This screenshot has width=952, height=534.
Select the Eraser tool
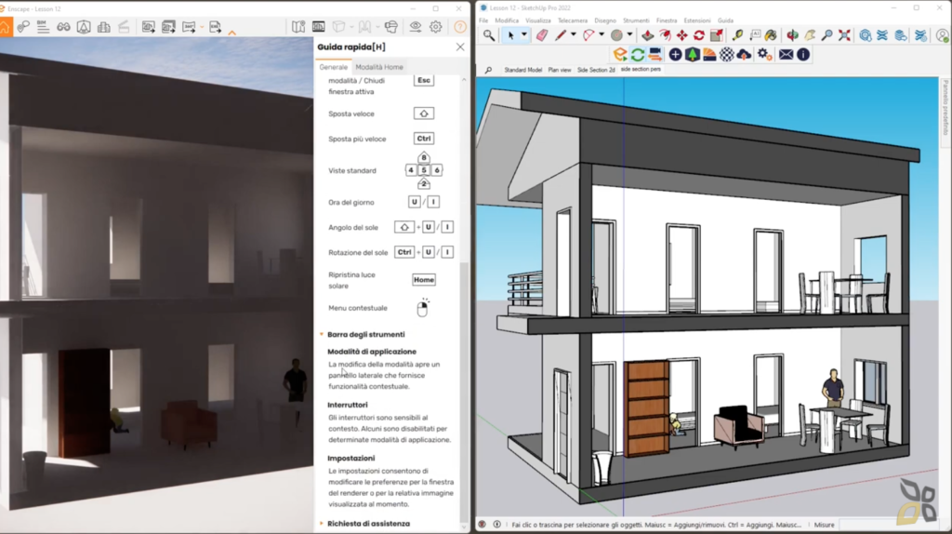[x=542, y=35]
